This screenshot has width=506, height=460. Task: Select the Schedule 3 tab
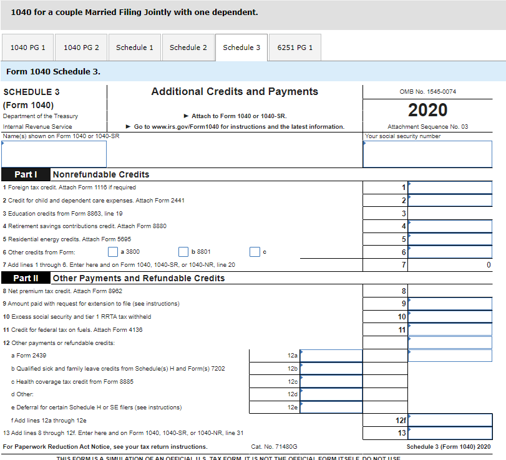pyautogui.click(x=241, y=47)
